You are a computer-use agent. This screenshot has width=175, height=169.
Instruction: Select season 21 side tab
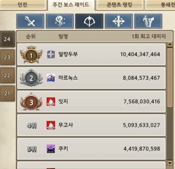click(x=7, y=93)
